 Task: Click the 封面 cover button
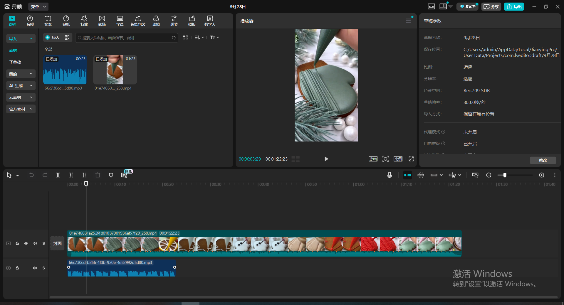click(57, 243)
